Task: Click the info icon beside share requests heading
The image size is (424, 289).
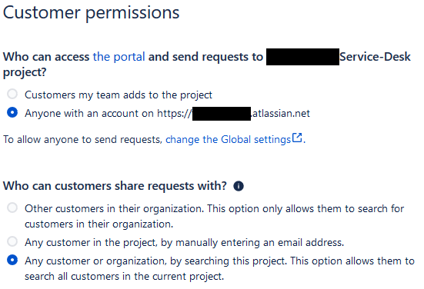Action: [x=239, y=186]
